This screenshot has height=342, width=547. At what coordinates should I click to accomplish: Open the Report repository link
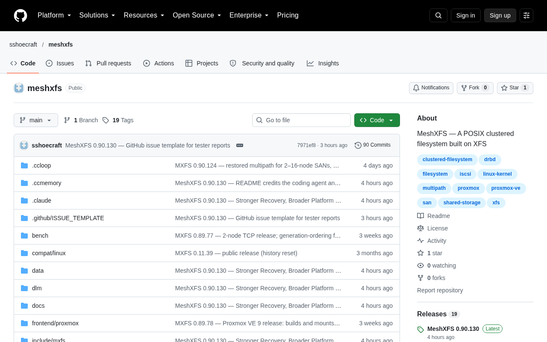(x=440, y=290)
